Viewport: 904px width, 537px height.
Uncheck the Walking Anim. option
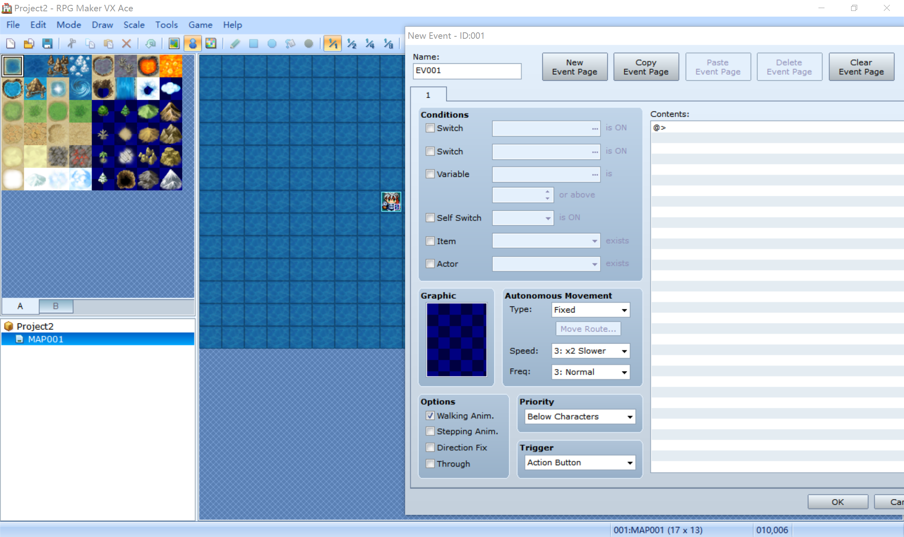tap(430, 415)
